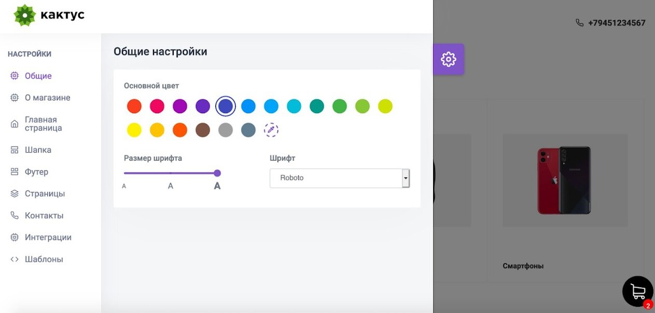Click the Кактус logo

coord(49,15)
